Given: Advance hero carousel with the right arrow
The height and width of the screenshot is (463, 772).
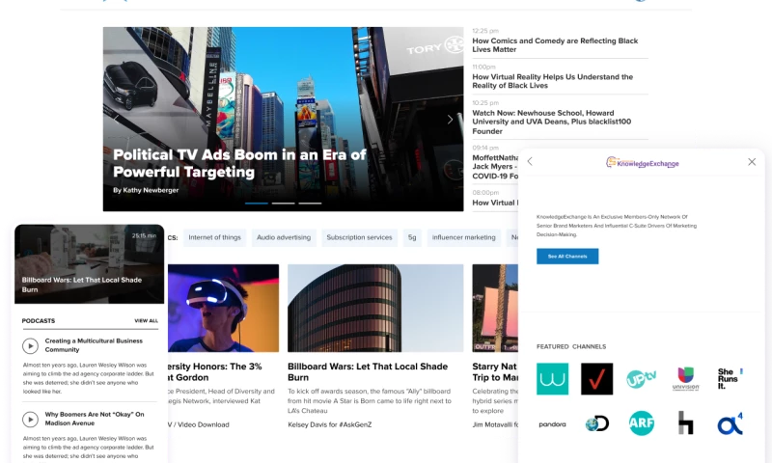Looking at the screenshot, I should tap(450, 120).
